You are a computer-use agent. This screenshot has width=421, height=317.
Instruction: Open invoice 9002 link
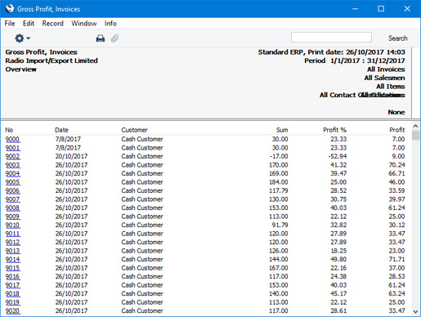[x=12, y=156]
